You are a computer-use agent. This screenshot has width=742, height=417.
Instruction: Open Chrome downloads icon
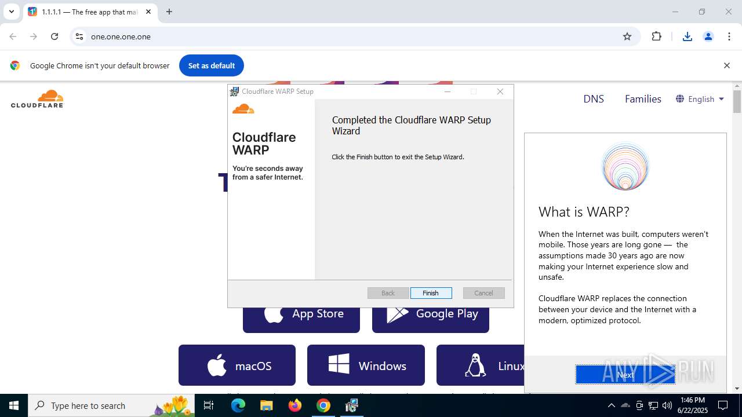688,36
